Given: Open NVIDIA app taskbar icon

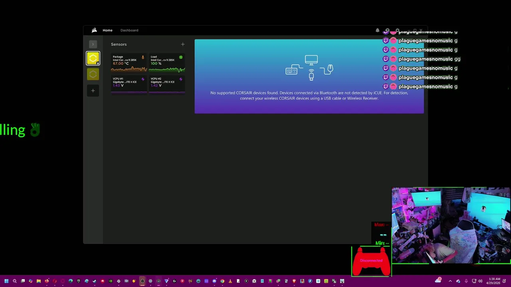Looking at the screenshot, I should (111, 281).
